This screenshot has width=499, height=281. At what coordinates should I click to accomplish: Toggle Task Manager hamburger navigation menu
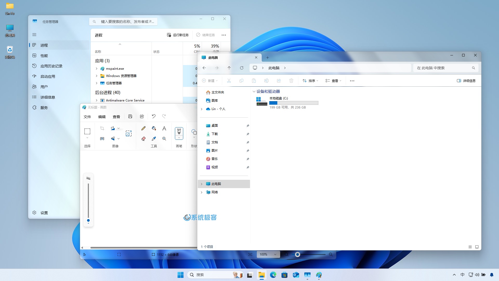[34, 35]
